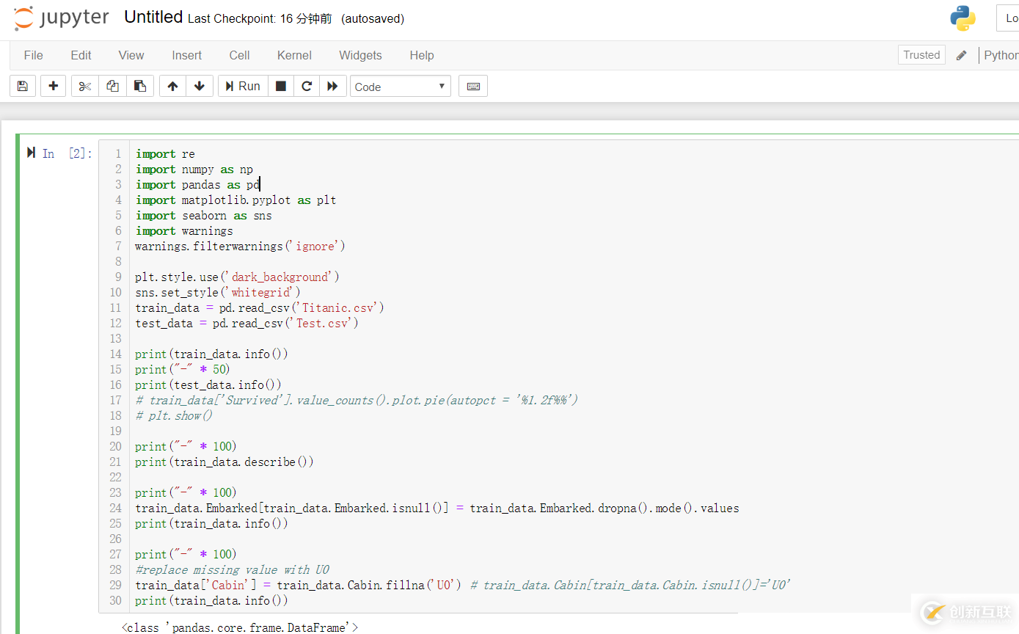Restart kernel and rerun all cells

click(x=332, y=87)
